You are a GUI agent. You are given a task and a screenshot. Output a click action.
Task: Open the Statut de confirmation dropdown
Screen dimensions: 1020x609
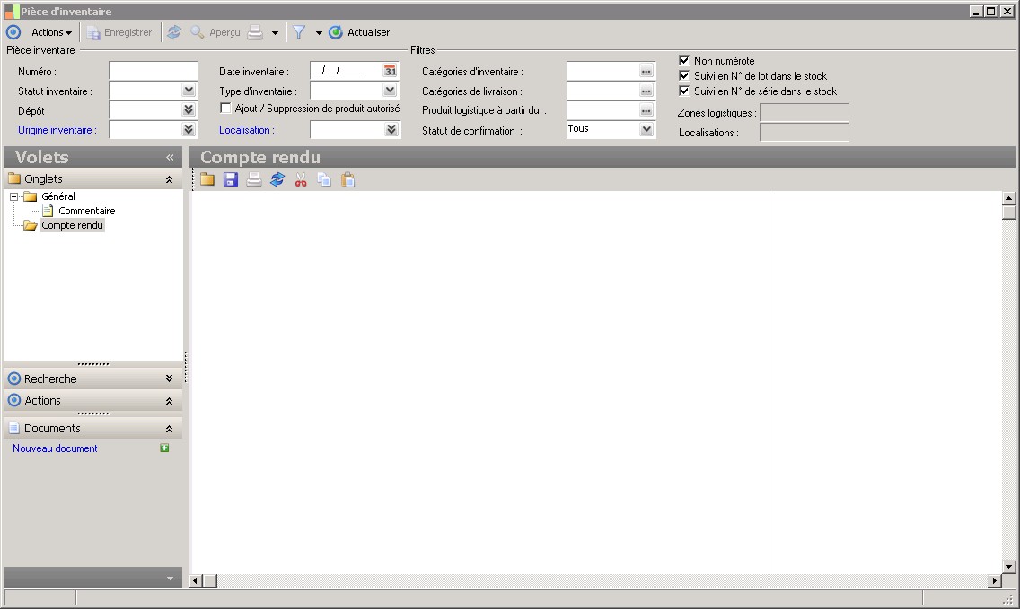(646, 129)
